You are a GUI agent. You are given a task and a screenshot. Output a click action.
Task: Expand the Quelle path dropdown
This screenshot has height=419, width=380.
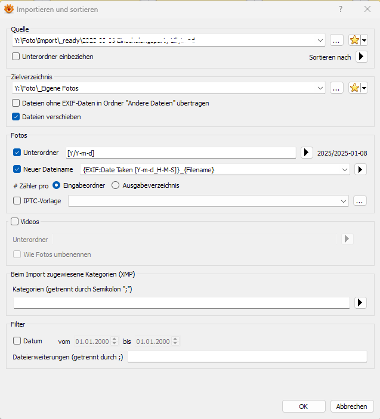321,41
